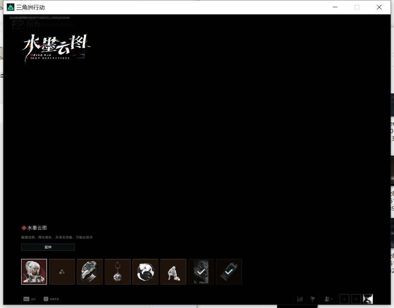Open the friends list icon
Image resolution: width=394 pixels, height=308 pixels.
[328, 299]
